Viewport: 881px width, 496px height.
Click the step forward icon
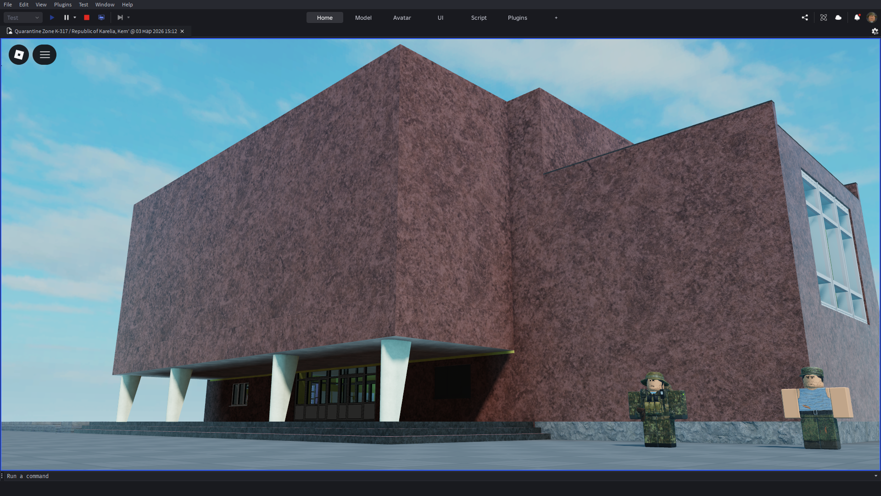pos(120,17)
